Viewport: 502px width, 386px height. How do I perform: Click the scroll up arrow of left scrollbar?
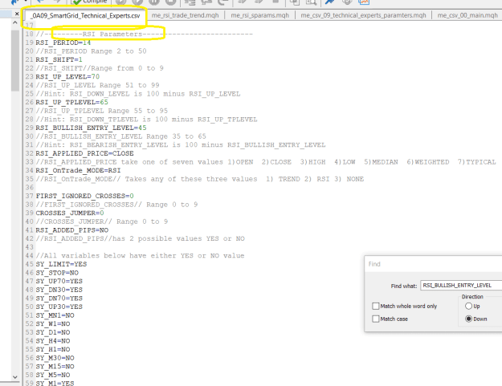(x=15, y=22)
